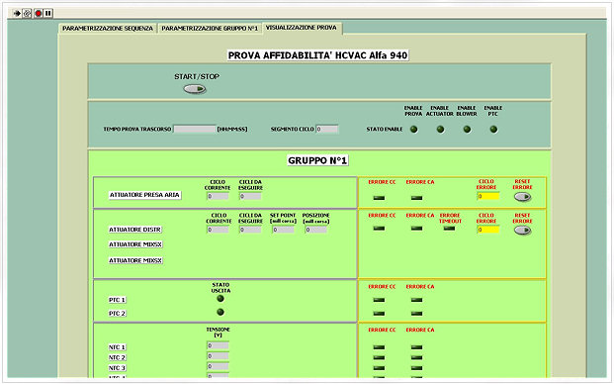This screenshot has width=614, height=384.
Task: Click the GRUPPO N°1 heading
Action: (x=317, y=160)
